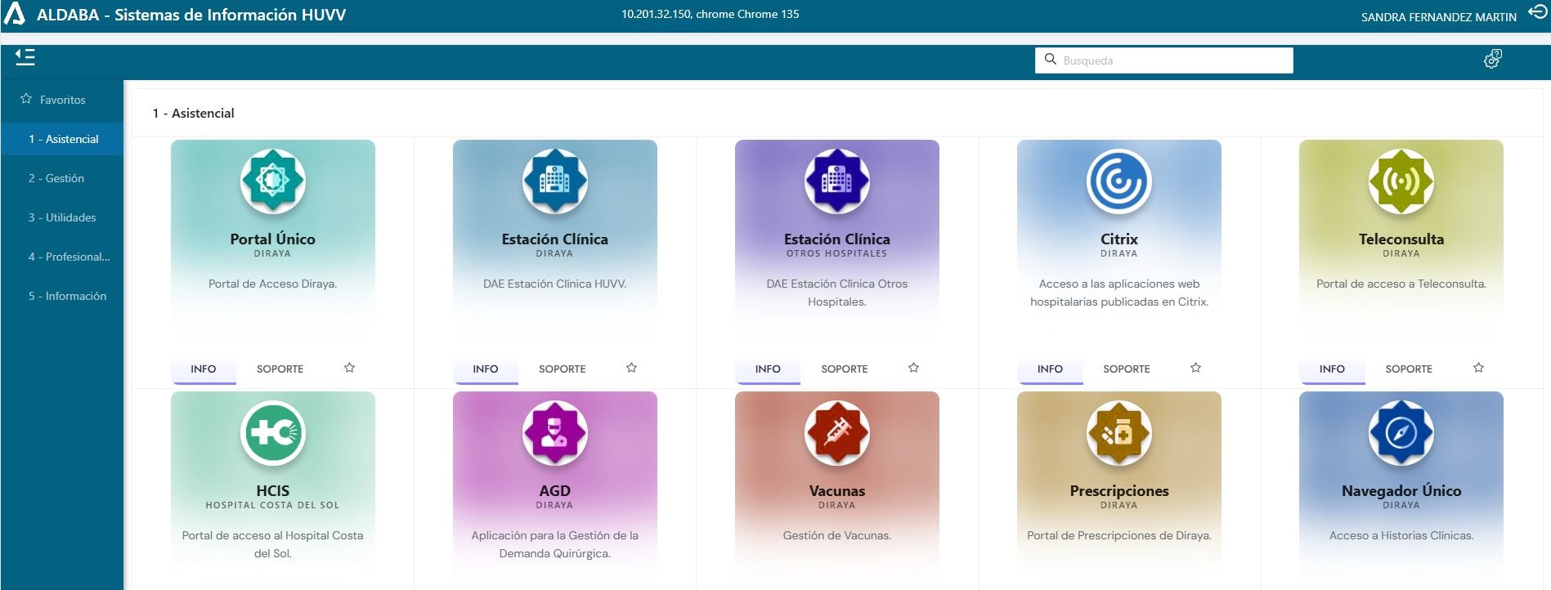Viewport: 1551px width, 590px height.
Task: Click 'Portal de Acceso Diraya.' description
Action: 273,284
